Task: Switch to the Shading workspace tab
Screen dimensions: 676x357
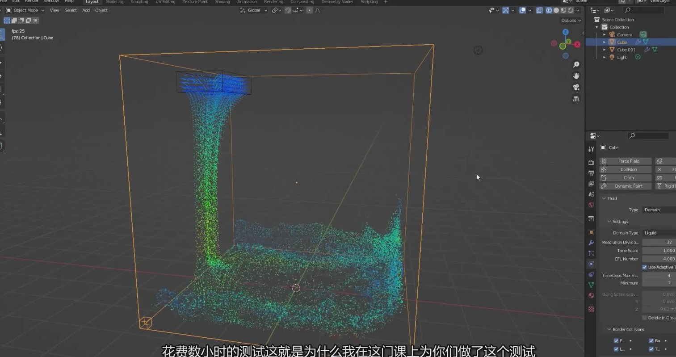Action: click(222, 2)
